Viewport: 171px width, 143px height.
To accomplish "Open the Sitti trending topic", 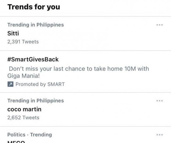I will 13,33.
